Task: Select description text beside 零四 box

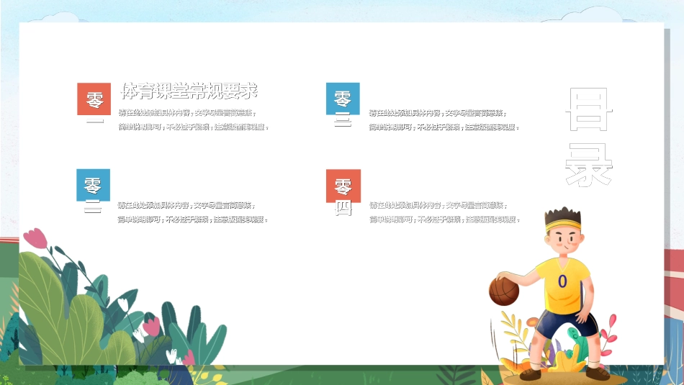Action: click(x=444, y=212)
